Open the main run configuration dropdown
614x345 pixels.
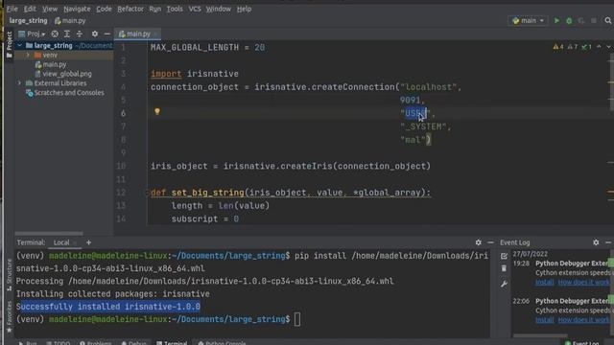(x=528, y=21)
